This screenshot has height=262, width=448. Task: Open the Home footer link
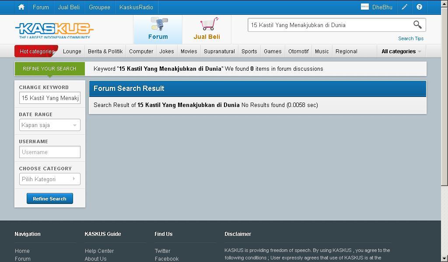coord(22,251)
